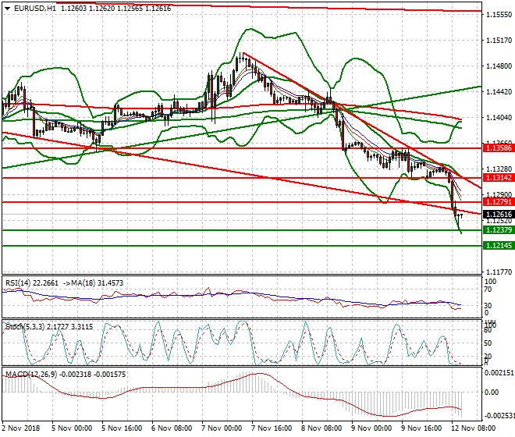Click the red 1.13586 price level label

tap(499, 148)
